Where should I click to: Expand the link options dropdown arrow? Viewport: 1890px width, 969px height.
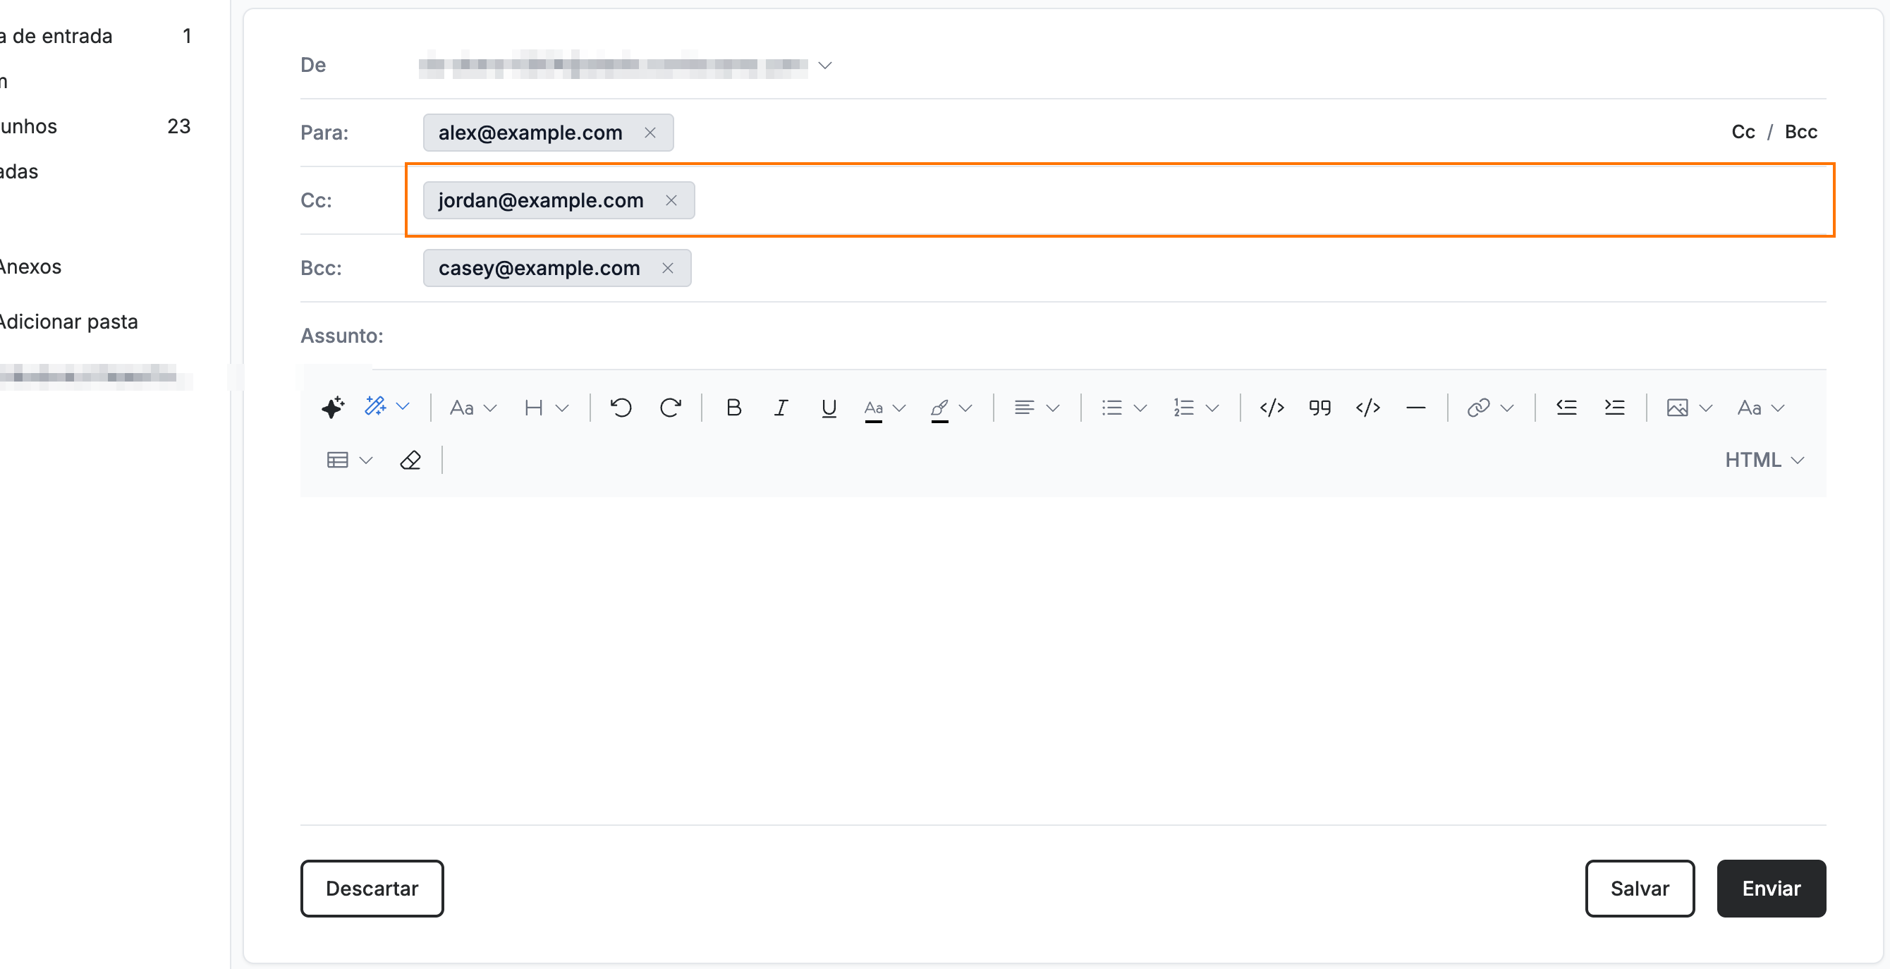1507,408
